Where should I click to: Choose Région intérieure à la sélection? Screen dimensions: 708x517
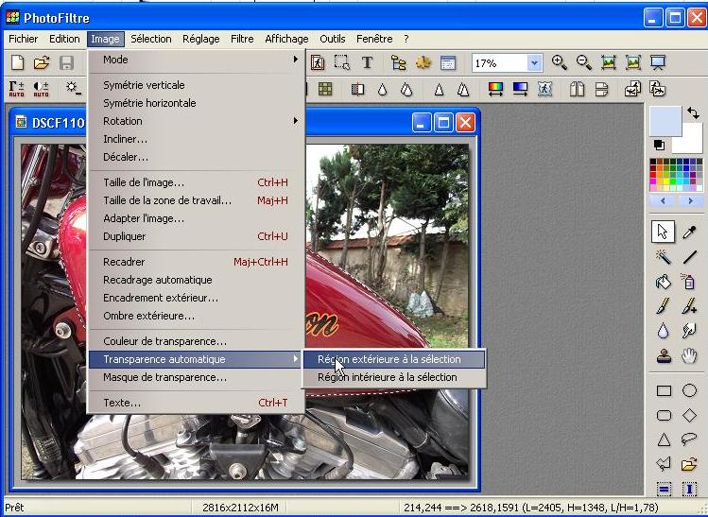pos(394,377)
